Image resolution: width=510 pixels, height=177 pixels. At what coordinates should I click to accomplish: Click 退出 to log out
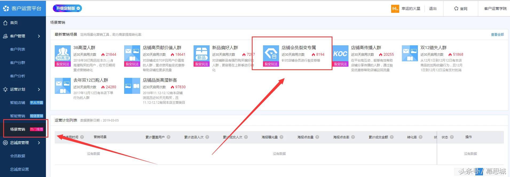coord(433,9)
